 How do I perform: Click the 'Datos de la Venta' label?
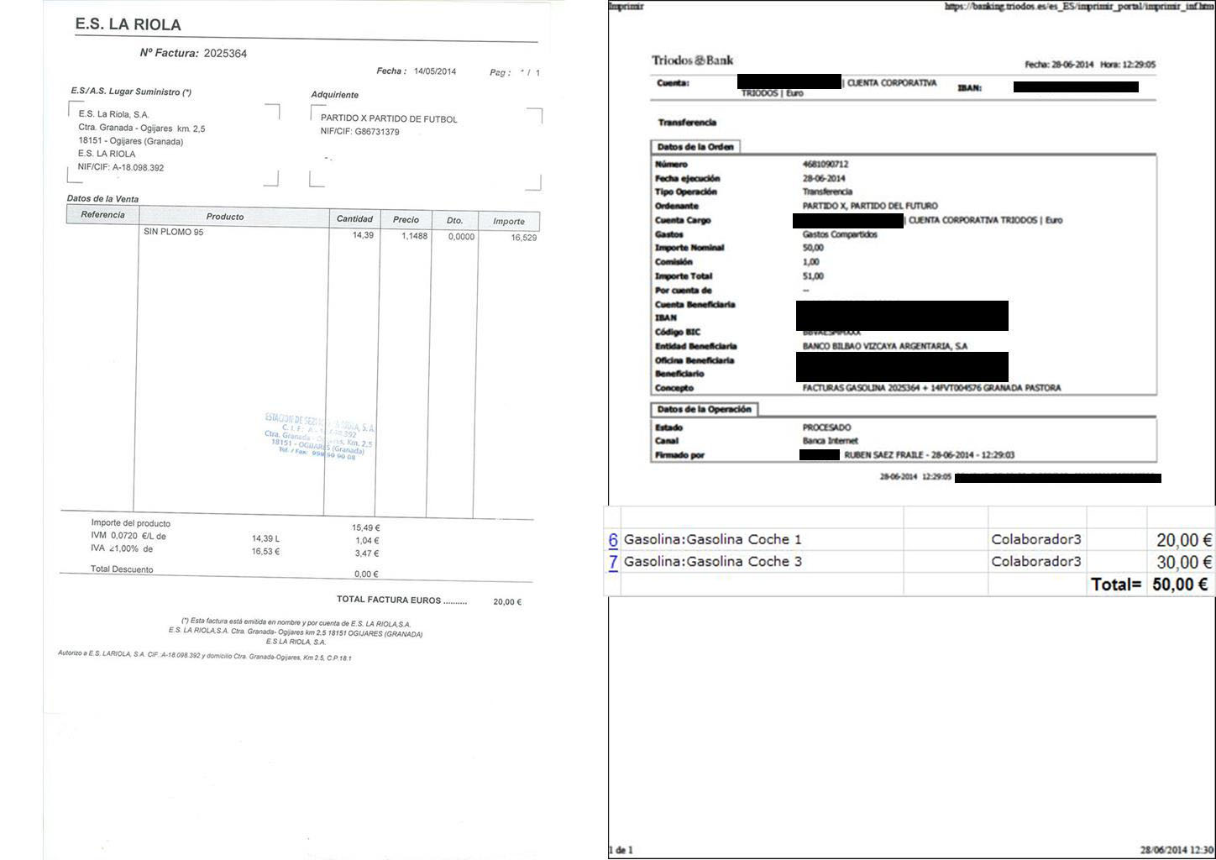click(x=102, y=199)
